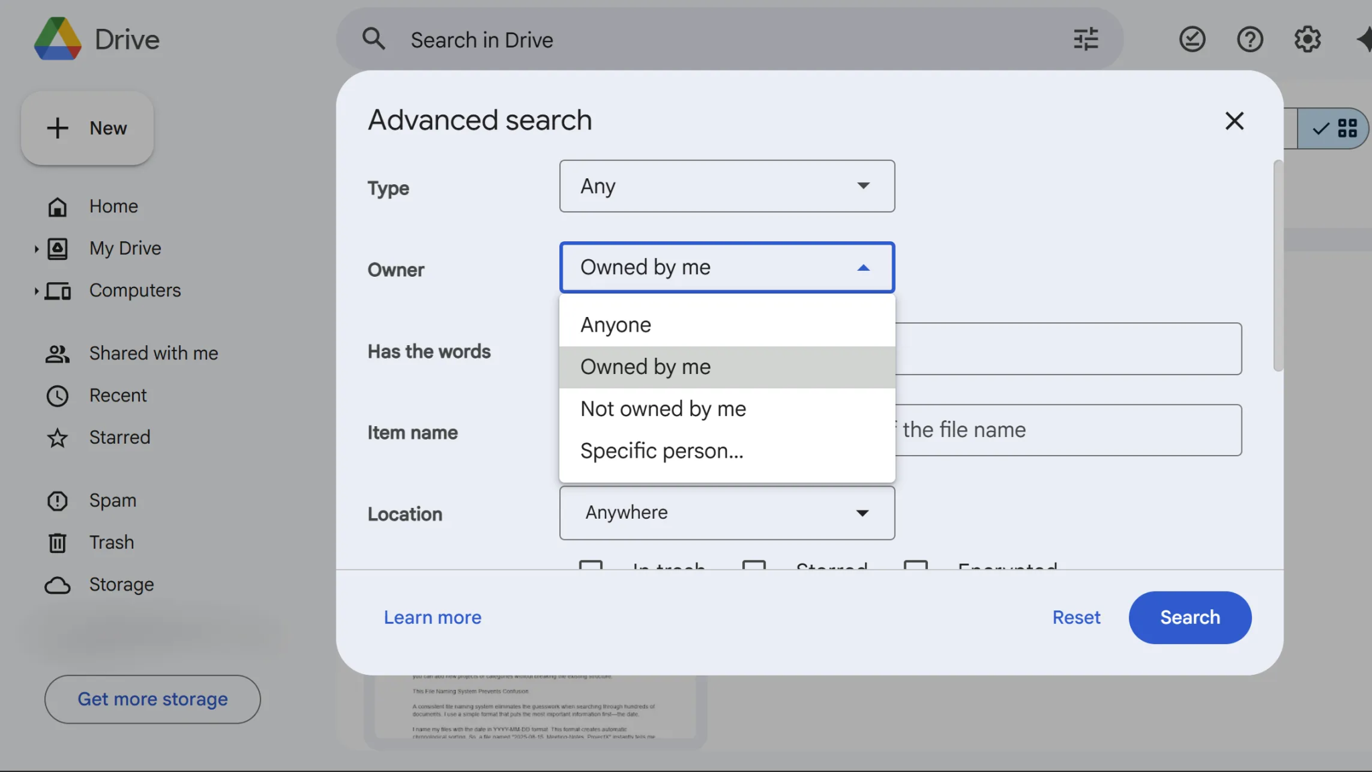The image size is (1372, 772).
Task: Open the Tasks checkmark icon in toolbar
Action: click(1192, 39)
